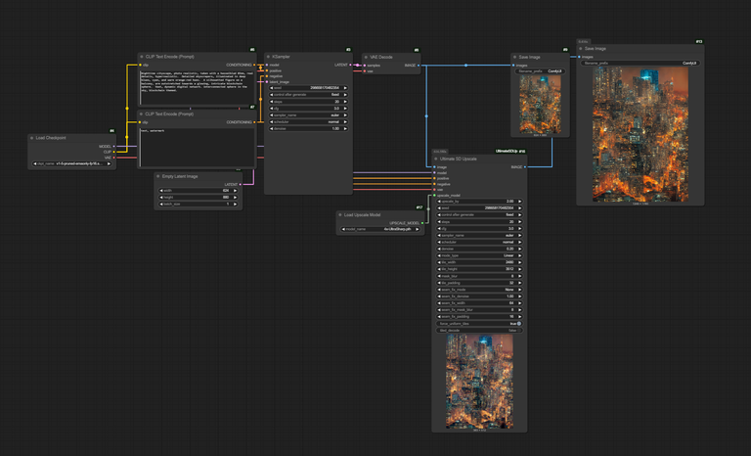Collapse the KSampler node via its title dot

click(268, 57)
